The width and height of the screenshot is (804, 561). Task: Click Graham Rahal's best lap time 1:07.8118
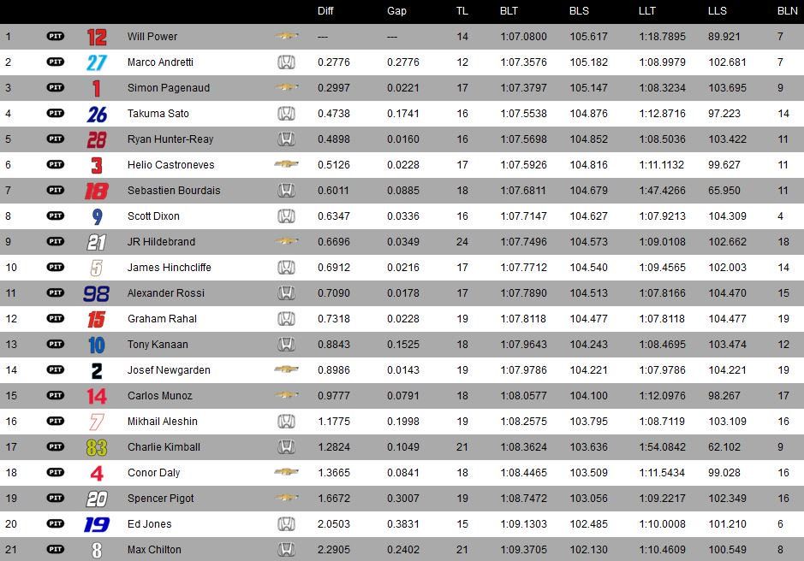523,319
